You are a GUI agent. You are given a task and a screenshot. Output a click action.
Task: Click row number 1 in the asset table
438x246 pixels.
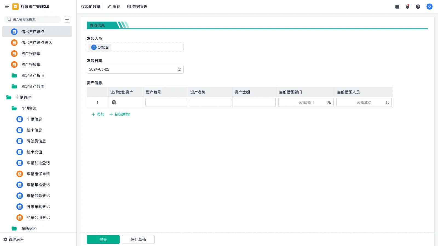97,102
